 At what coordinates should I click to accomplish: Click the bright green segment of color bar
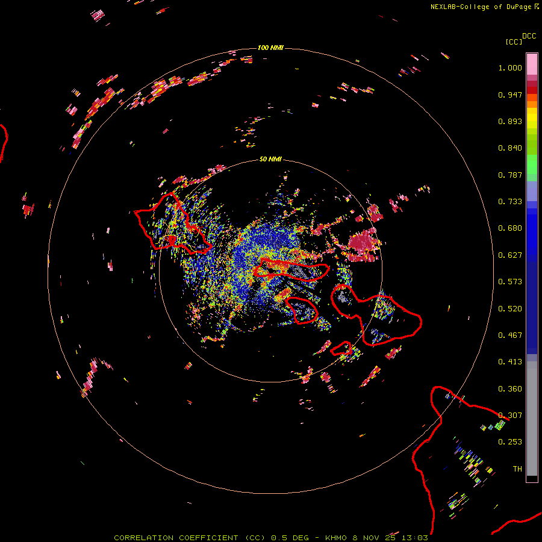point(532,164)
